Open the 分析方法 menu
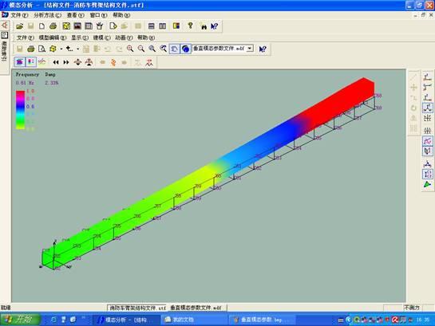This screenshot has width=435, height=326. coord(47,15)
